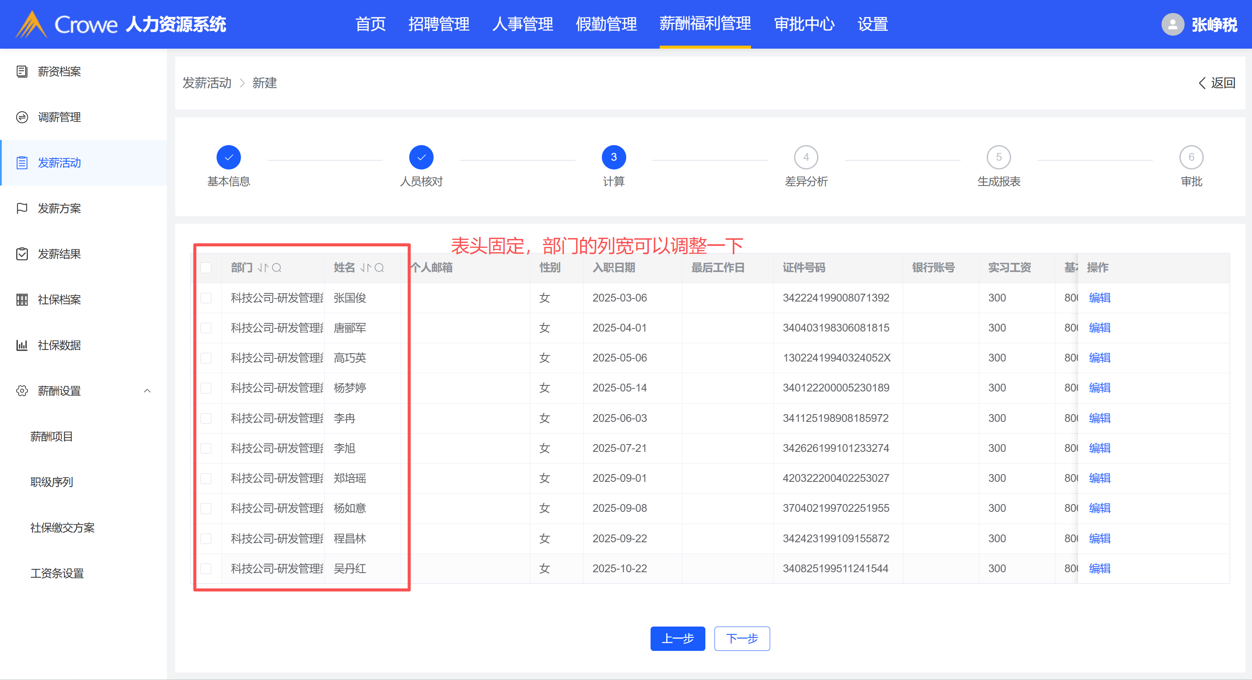Open the 审批中心 top menu
This screenshot has height=680, width=1252.
(804, 24)
